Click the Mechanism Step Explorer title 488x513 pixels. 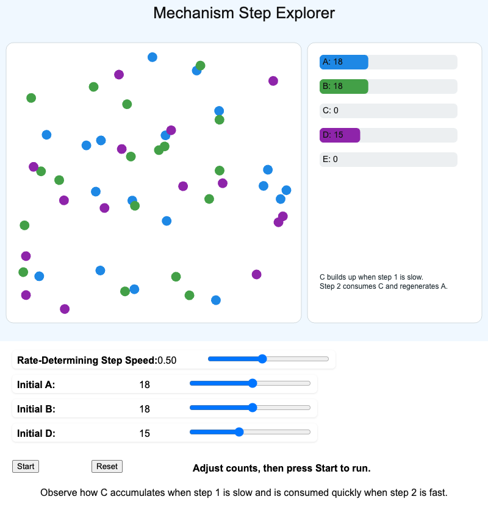pyautogui.click(x=244, y=13)
